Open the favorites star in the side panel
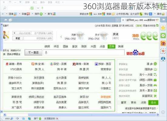Viewport: 167px width, 121px height. pos(163,28)
